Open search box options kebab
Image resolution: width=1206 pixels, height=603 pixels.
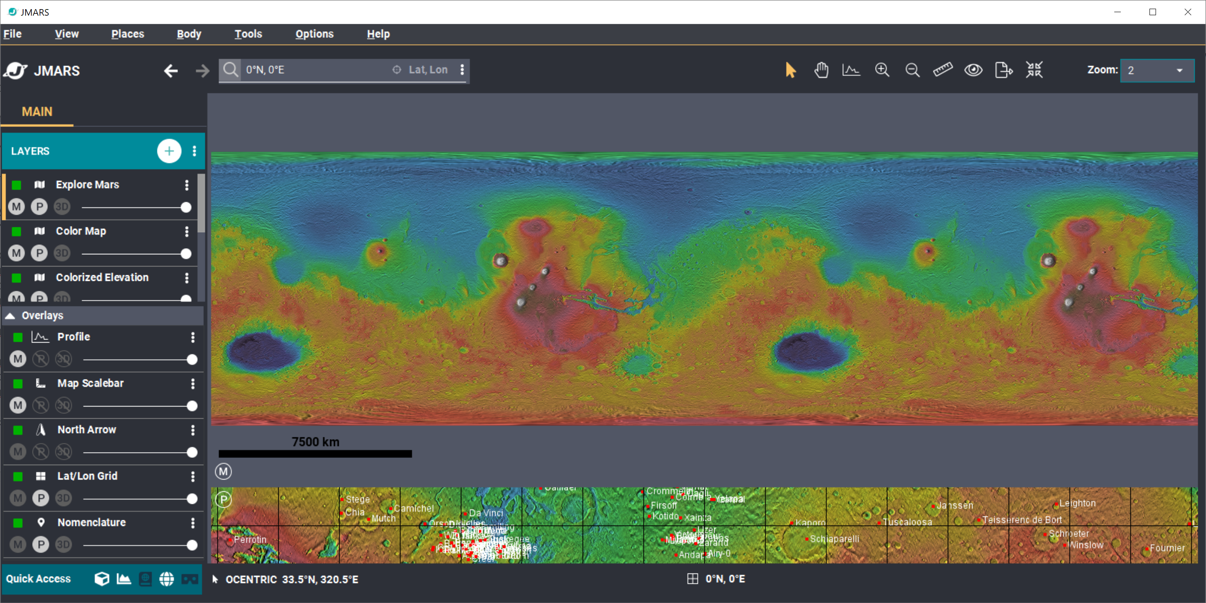[462, 70]
